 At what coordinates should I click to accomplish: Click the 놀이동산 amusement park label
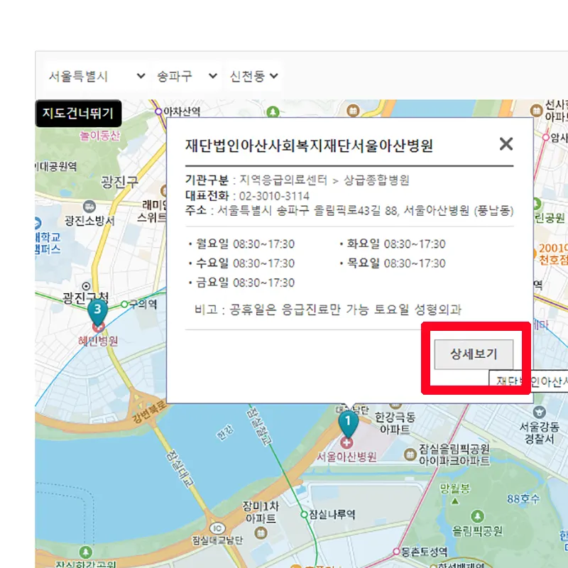99,136
